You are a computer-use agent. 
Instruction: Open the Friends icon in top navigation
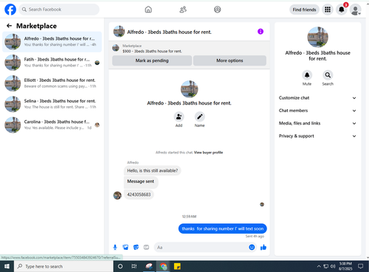click(183, 10)
